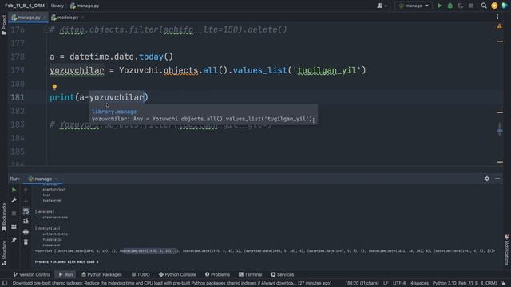Open the Terminal tool window
Screen dimensions: 511x287
[250, 274]
